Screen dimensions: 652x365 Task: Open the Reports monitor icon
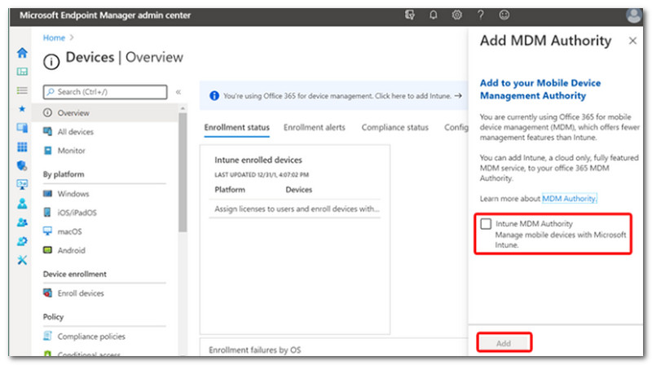[22, 184]
